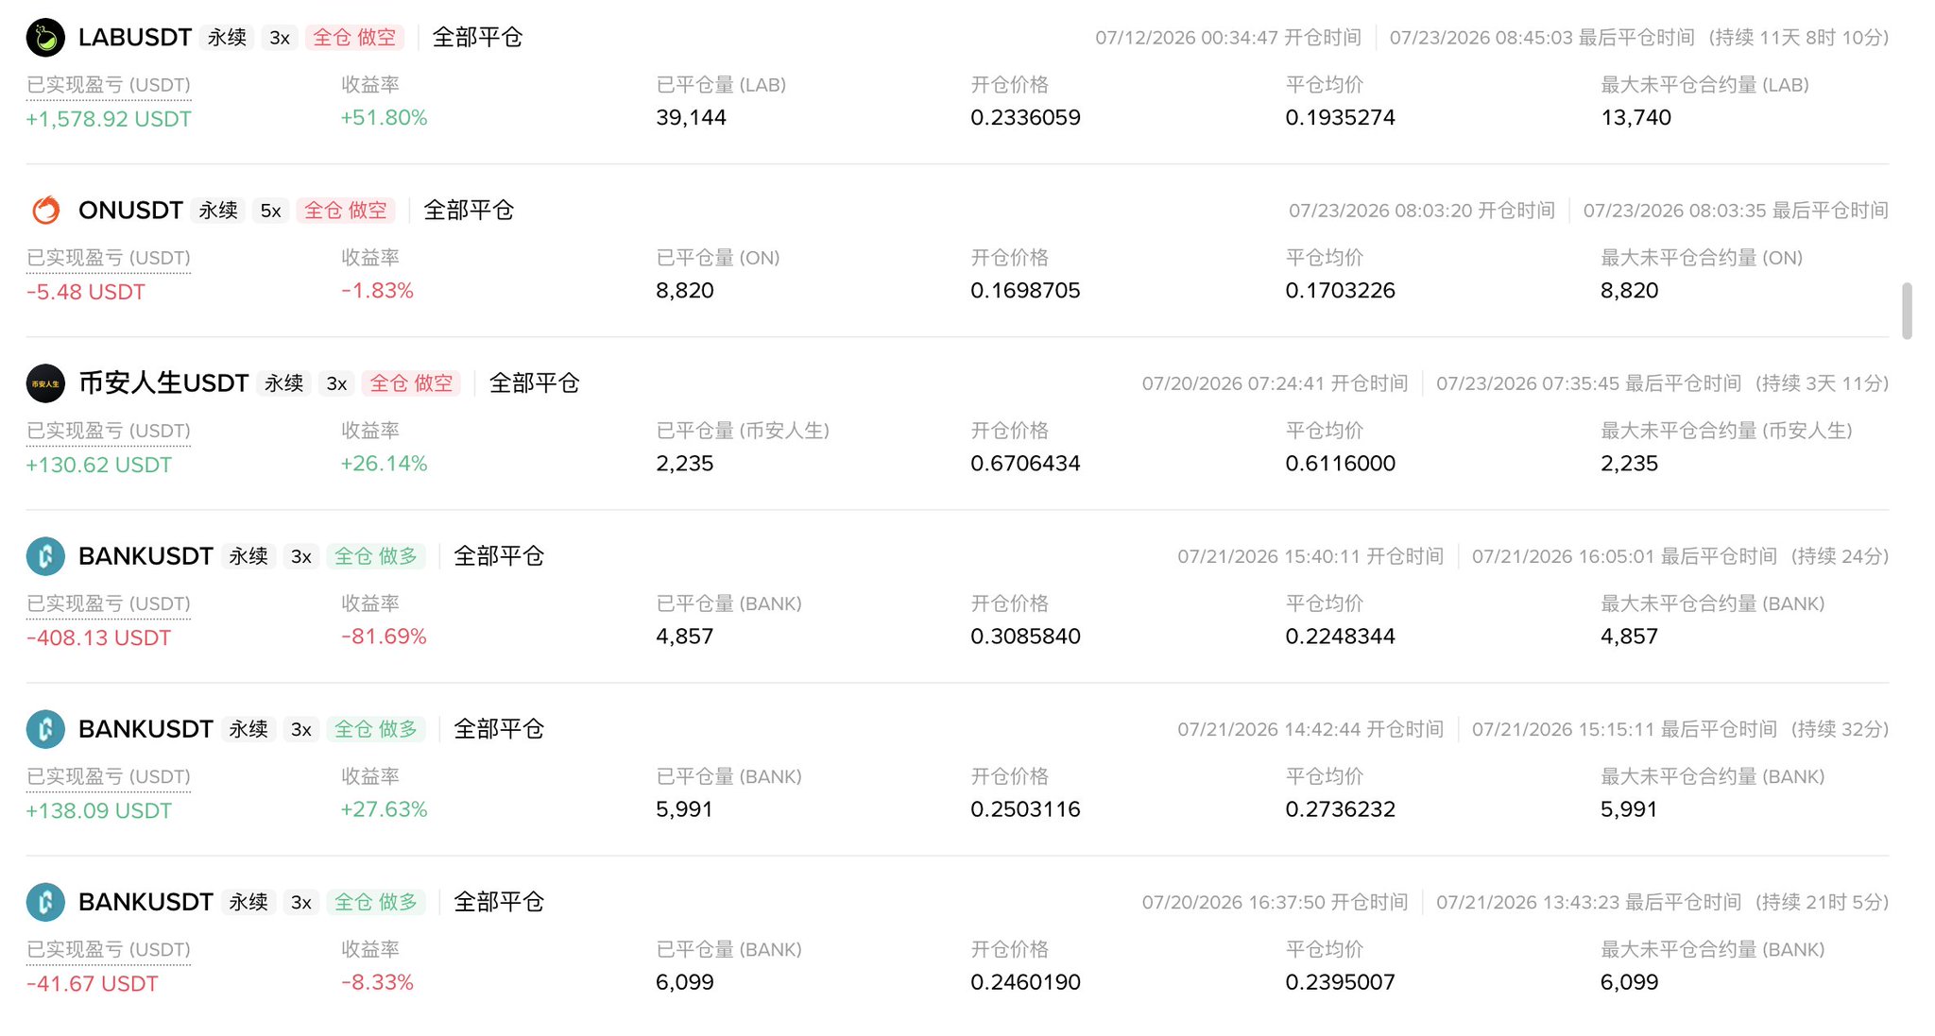This screenshot has width=1935, height=1036.
Task: Click the BANKUSDT icon with +138.09 profit
Action: pos(45,729)
